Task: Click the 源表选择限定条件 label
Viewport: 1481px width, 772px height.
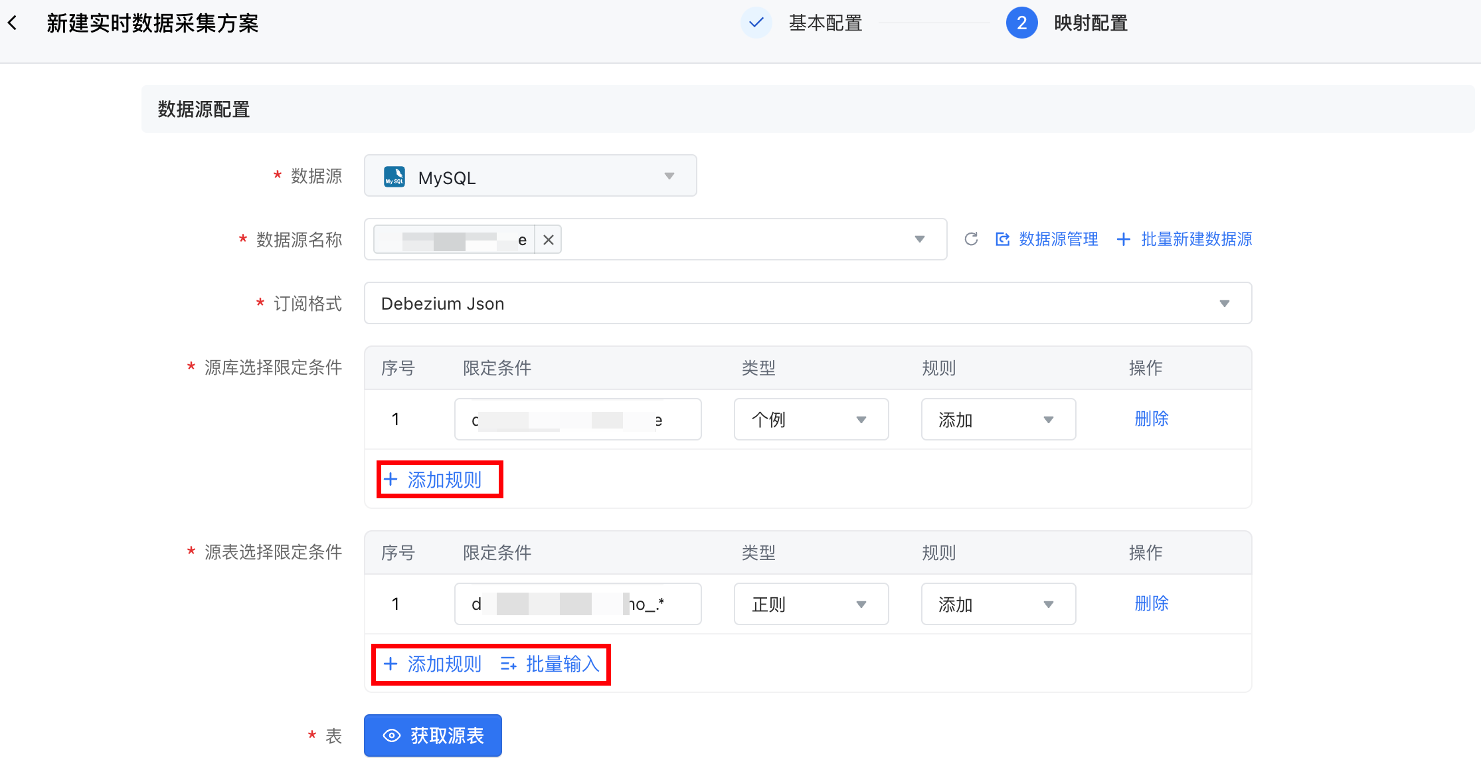Action: [x=273, y=552]
